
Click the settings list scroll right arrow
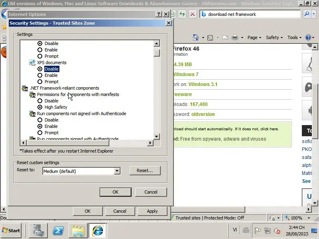tap(150, 143)
